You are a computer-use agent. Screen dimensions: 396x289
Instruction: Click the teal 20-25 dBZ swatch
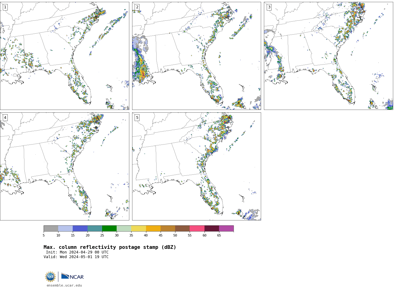pyautogui.click(x=95, y=228)
